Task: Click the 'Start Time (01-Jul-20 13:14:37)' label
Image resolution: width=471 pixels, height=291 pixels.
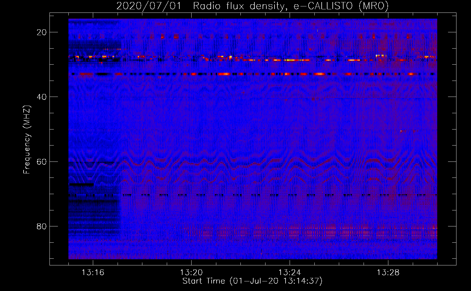Action: [252, 281]
